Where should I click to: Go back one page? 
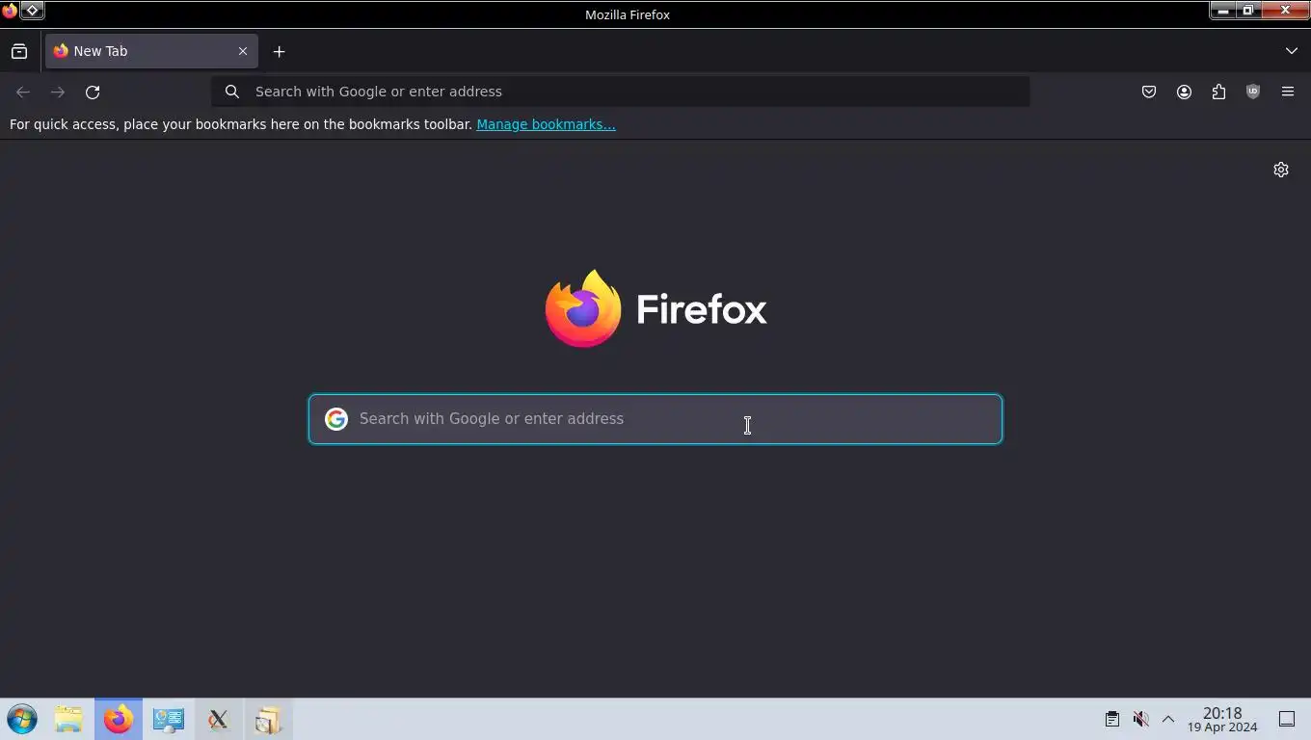pos(23,92)
